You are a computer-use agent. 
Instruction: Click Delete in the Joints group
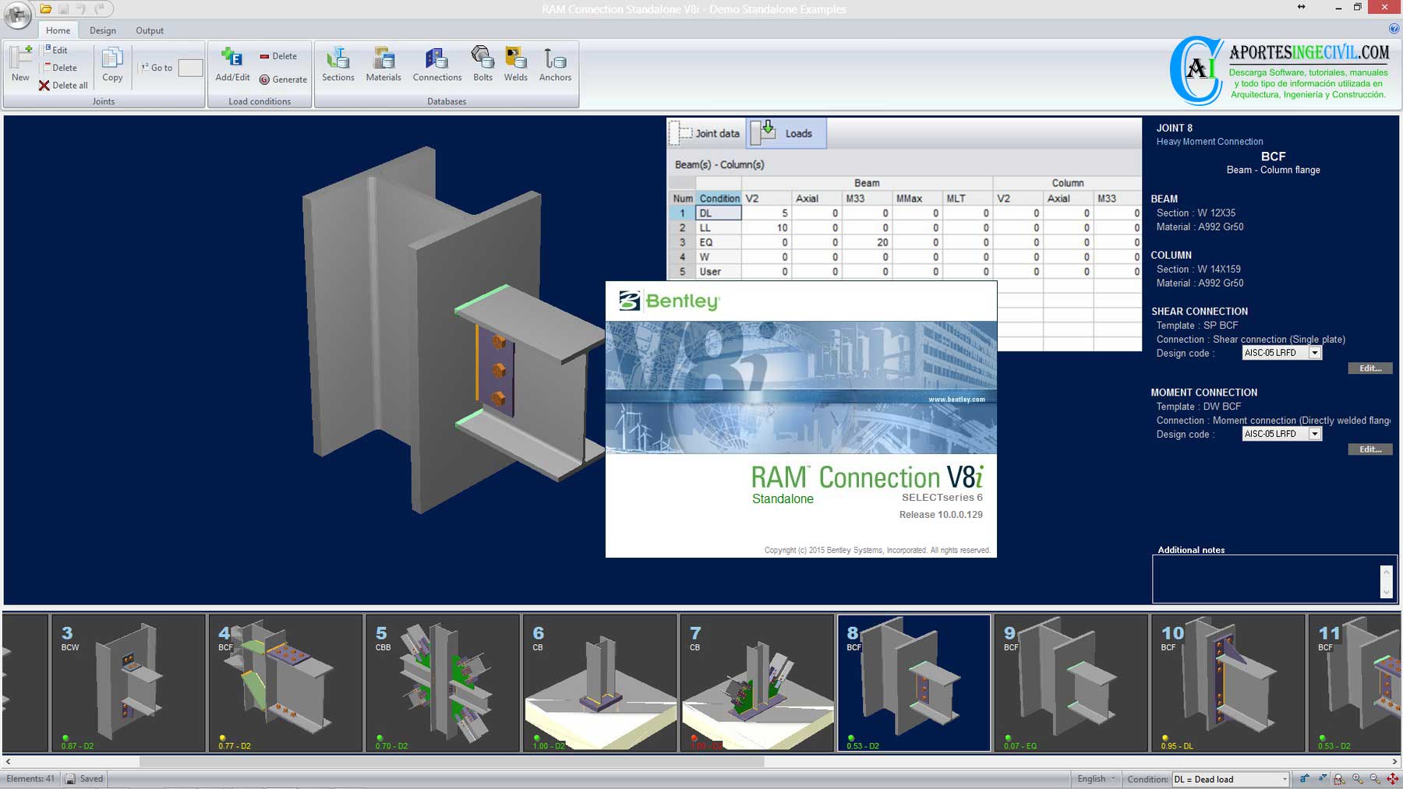[x=60, y=68]
